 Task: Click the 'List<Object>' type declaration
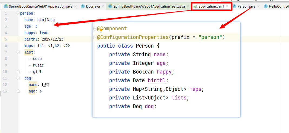click(151, 98)
